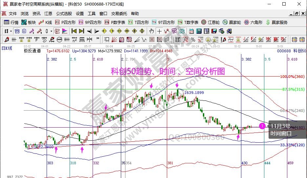Click the 33.33%(120) level label
Image resolution: width=307 pixels, height=178 pixels.
[292, 145]
